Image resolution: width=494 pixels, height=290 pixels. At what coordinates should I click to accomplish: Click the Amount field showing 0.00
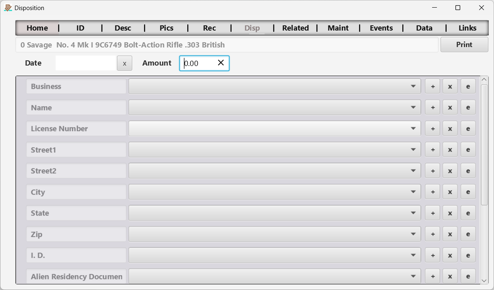[204, 63]
